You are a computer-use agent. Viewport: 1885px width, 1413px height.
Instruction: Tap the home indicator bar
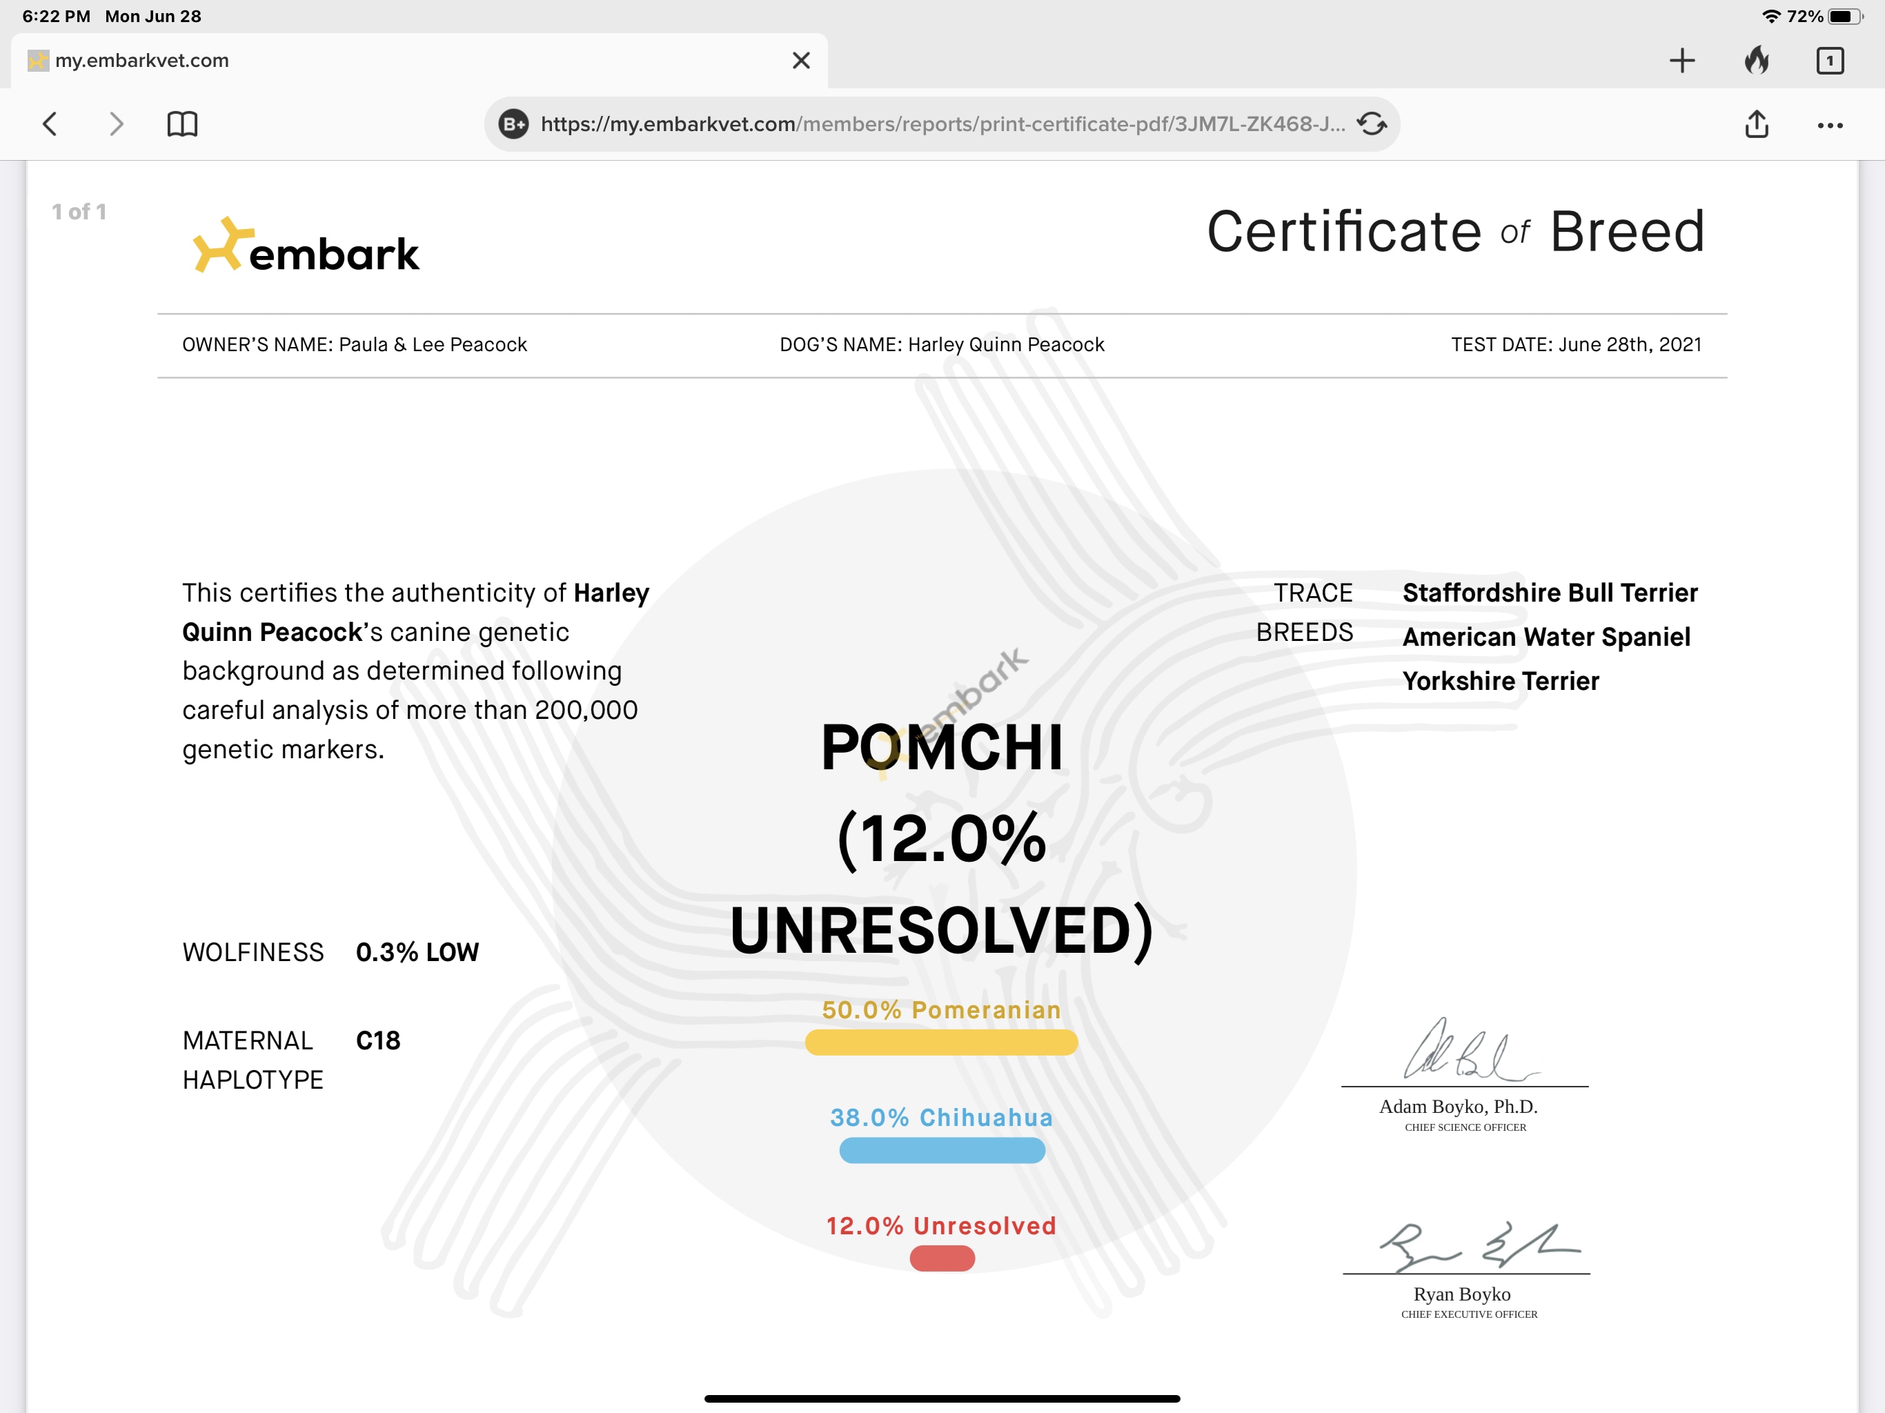click(942, 1399)
